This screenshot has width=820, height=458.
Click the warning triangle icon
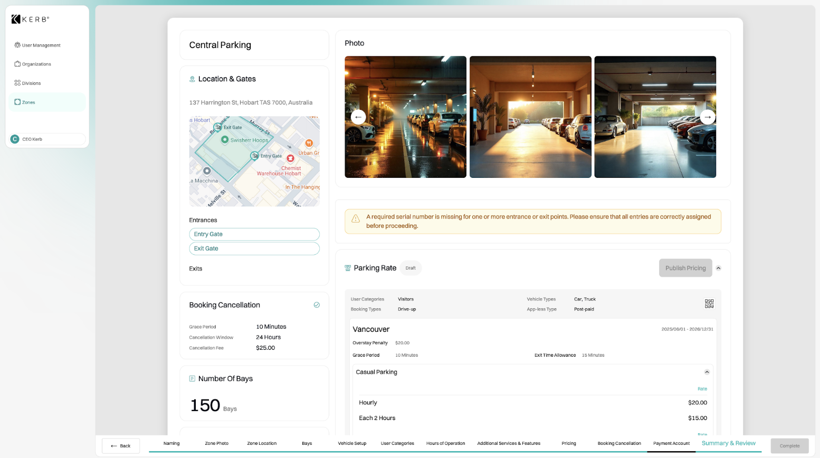[x=356, y=218]
